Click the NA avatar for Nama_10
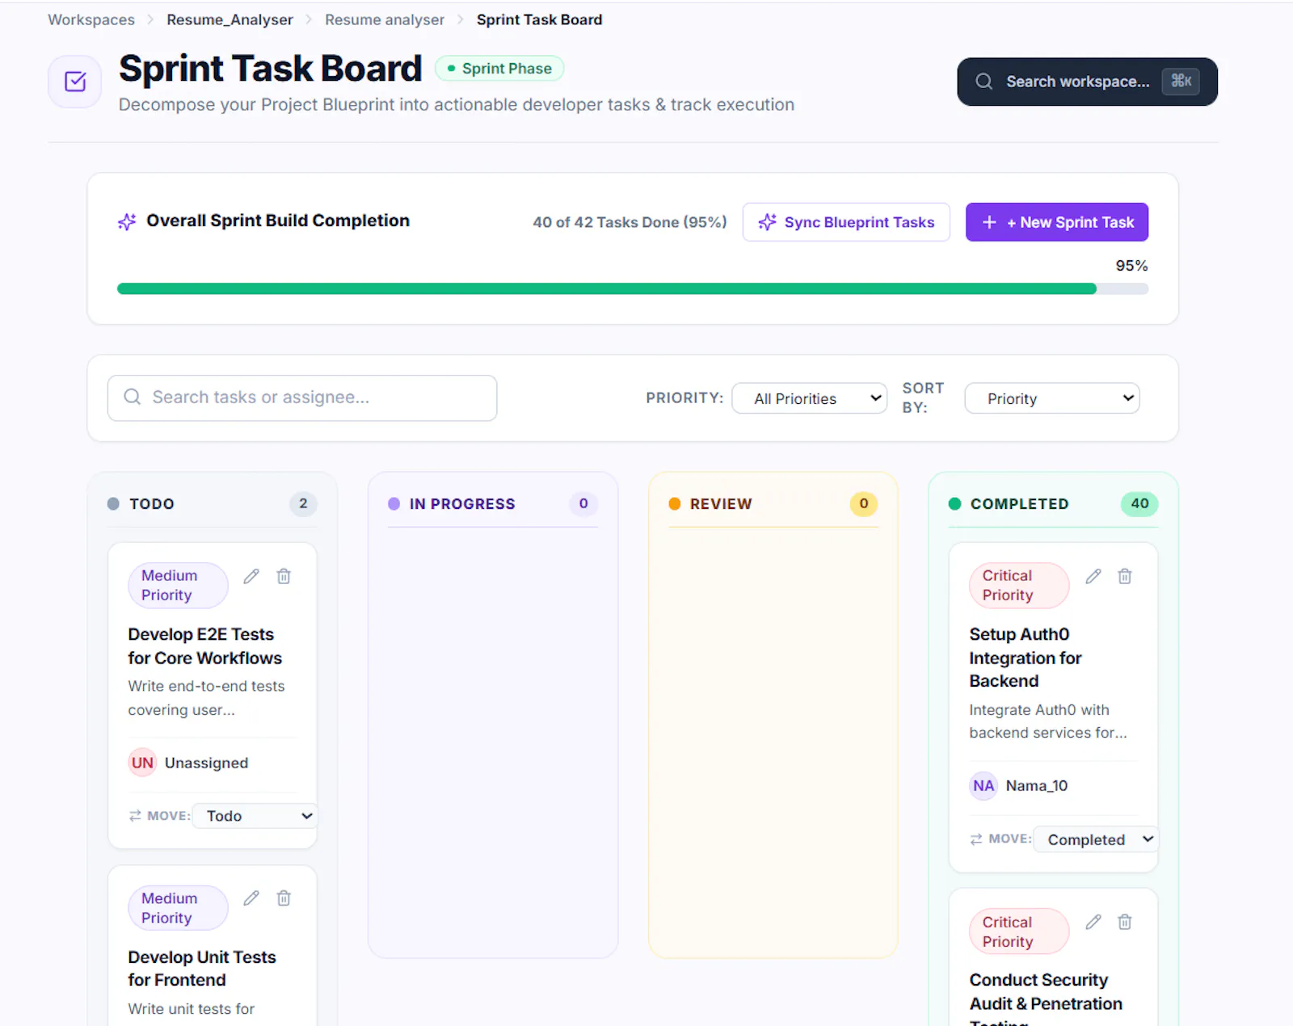1293x1026 pixels. 983,785
